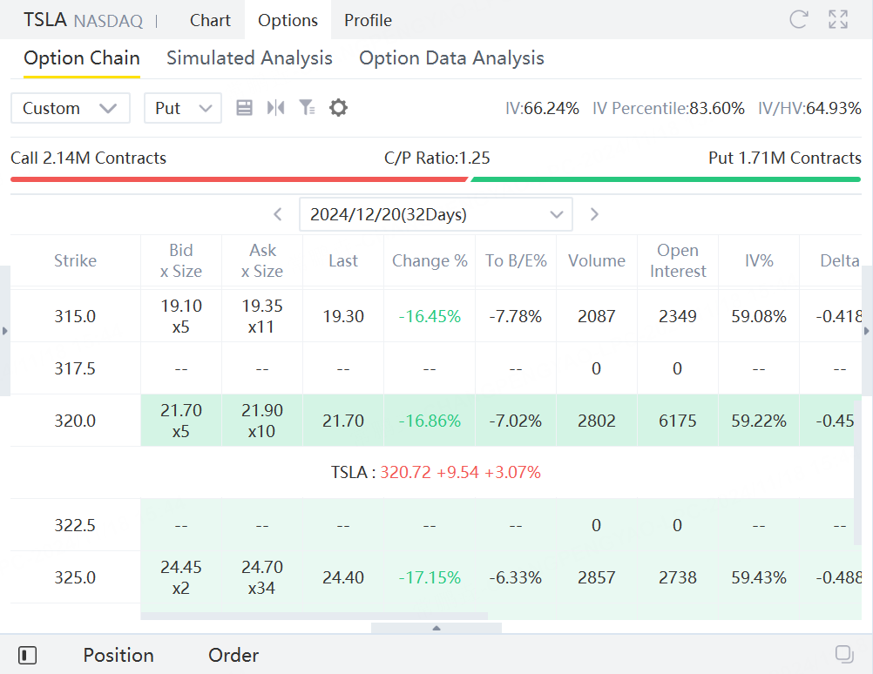Click the fullscreen expand icon
The image size is (873, 674).
838,20
